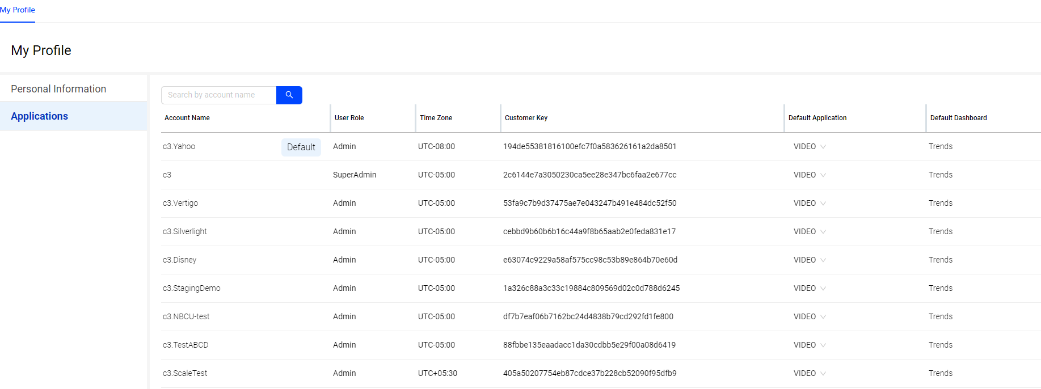Click Trends dashboard cell for c3.Disney
1041x389 pixels.
(941, 260)
